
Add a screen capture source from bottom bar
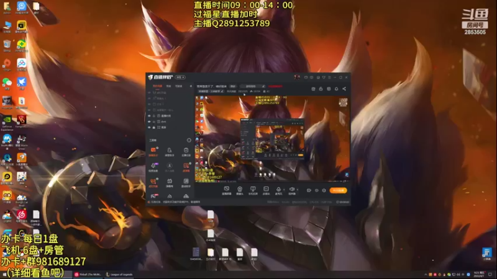coord(226,190)
